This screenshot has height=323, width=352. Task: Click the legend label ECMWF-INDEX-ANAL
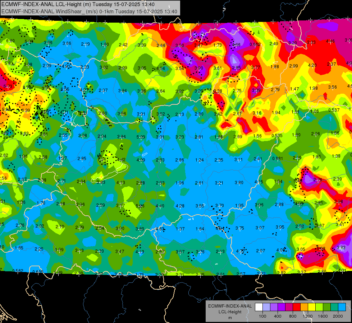230,306
